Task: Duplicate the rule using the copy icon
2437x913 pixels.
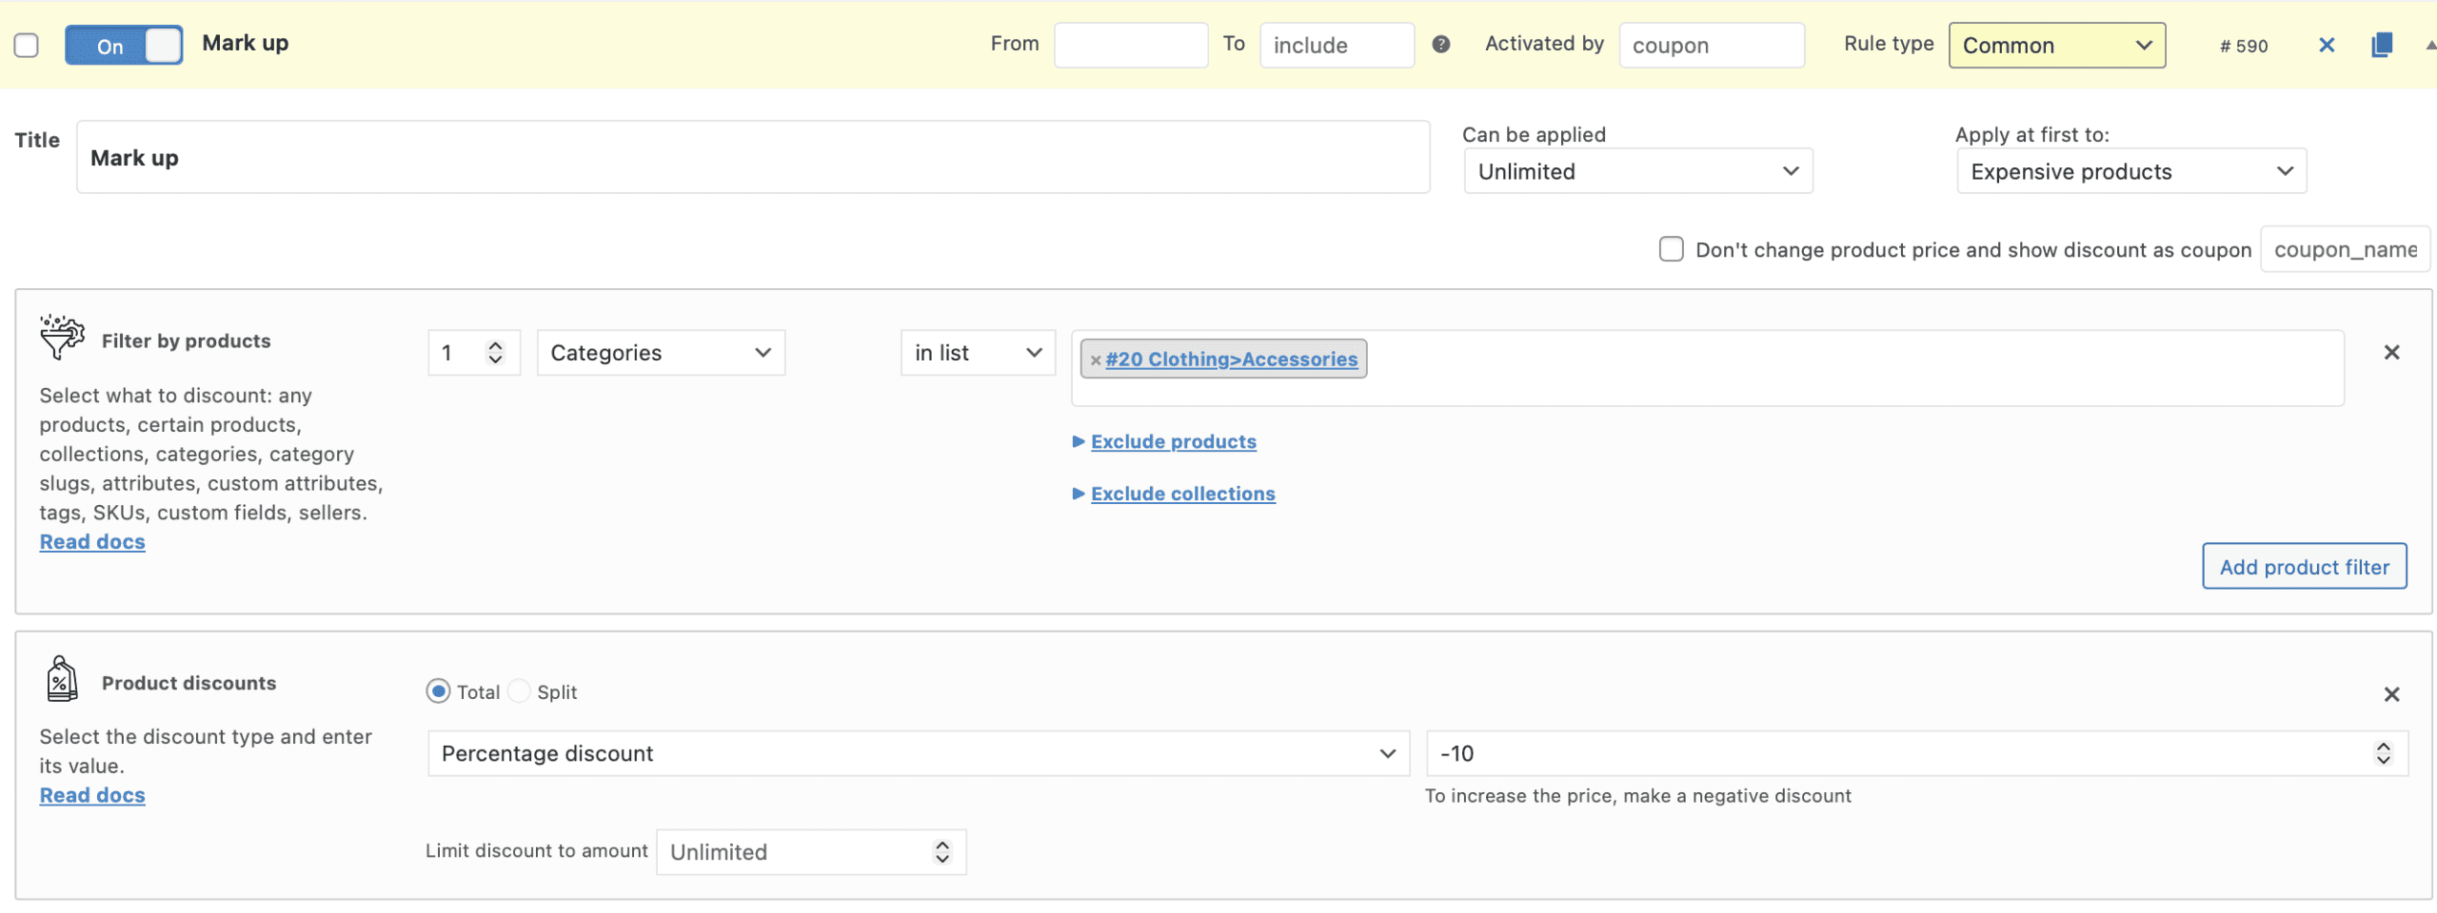Action: [2382, 45]
